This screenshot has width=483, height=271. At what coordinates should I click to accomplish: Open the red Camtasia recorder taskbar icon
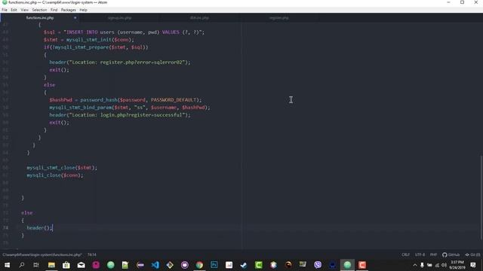tap(362, 265)
